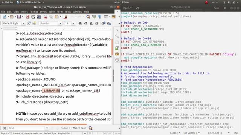The width and height of the screenshot is (241, 135).
Task: Toggle Print Preview icon
Action: [x=39, y=17]
